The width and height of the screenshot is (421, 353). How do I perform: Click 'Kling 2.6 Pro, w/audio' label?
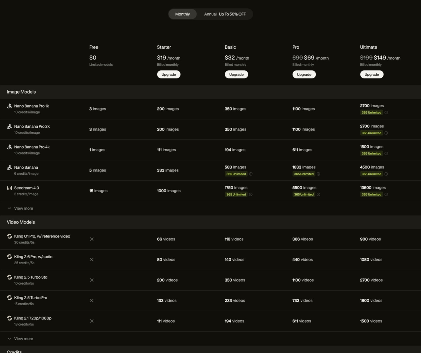click(33, 257)
